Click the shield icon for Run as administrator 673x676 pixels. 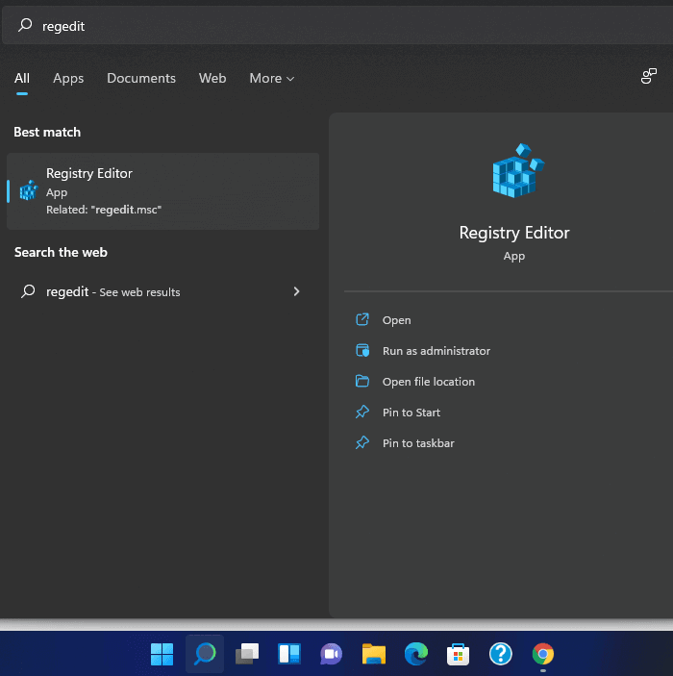[x=362, y=350]
